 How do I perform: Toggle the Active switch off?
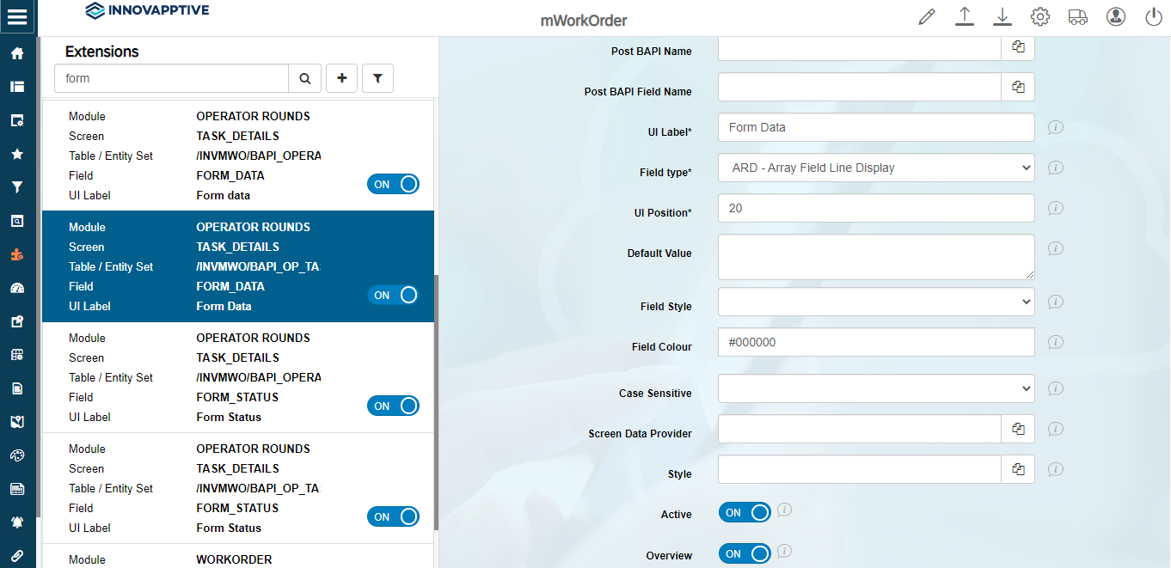click(x=745, y=513)
